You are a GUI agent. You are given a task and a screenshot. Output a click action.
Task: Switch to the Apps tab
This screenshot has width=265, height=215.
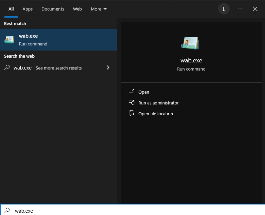click(x=27, y=9)
